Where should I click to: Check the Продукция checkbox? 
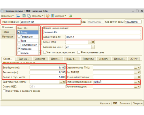pyautogui.click(x=19, y=36)
